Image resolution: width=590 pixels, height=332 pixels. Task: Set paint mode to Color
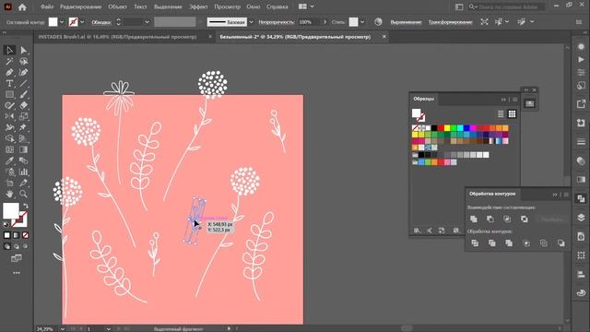point(6,235)
